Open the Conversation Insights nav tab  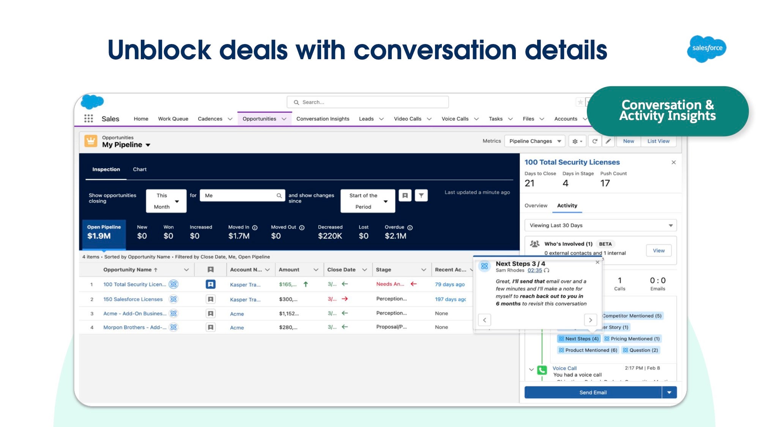(x=323, y=119)
